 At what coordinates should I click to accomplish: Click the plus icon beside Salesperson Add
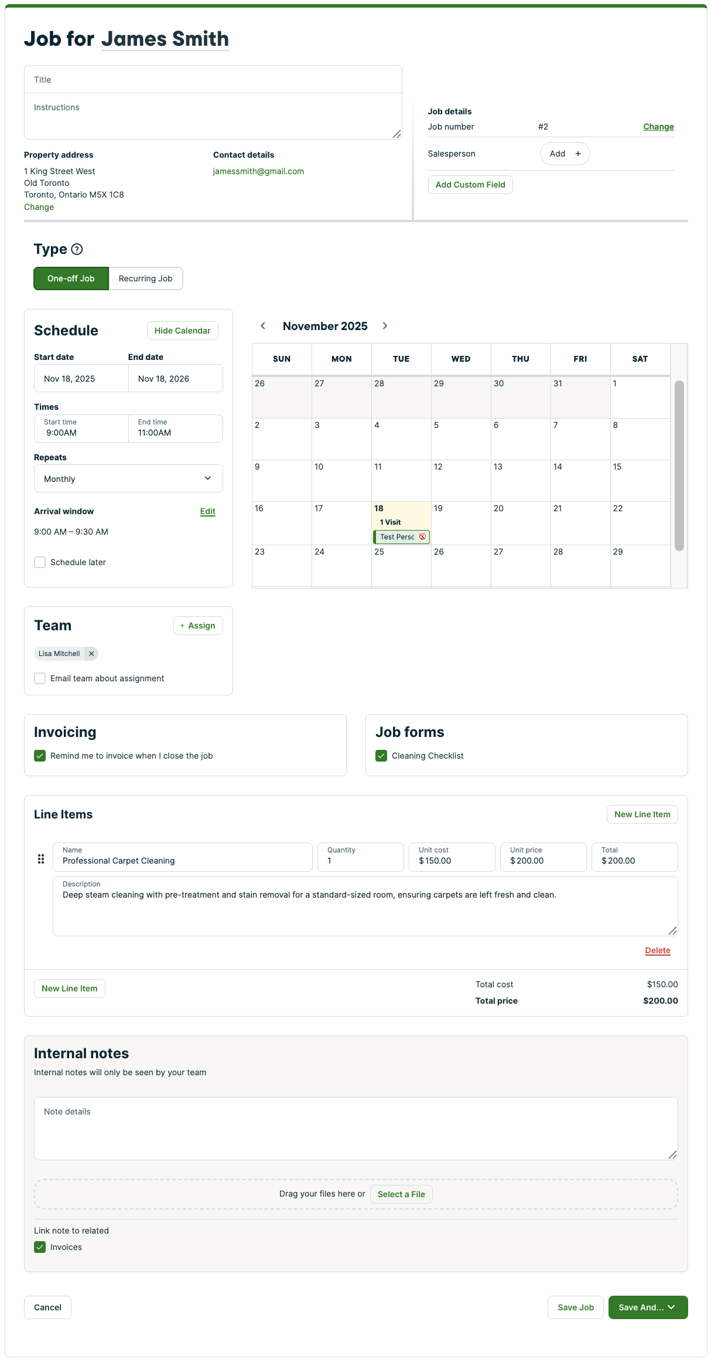point(578,154)
